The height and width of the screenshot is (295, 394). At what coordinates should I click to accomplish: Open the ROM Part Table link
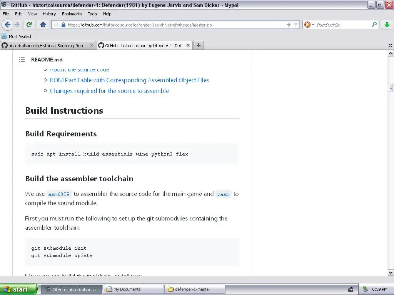point(129,80)
